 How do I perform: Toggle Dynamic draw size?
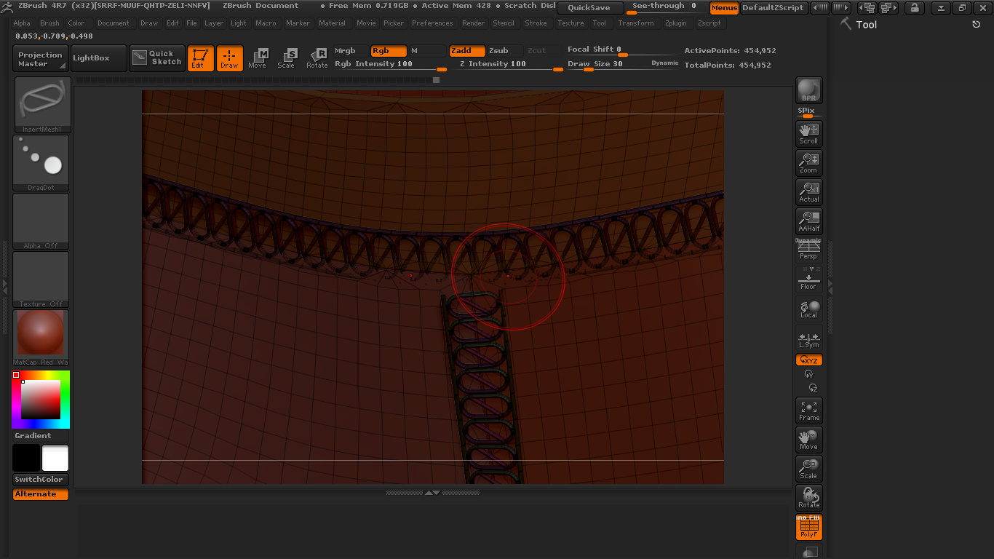click(x=664, y=63)
